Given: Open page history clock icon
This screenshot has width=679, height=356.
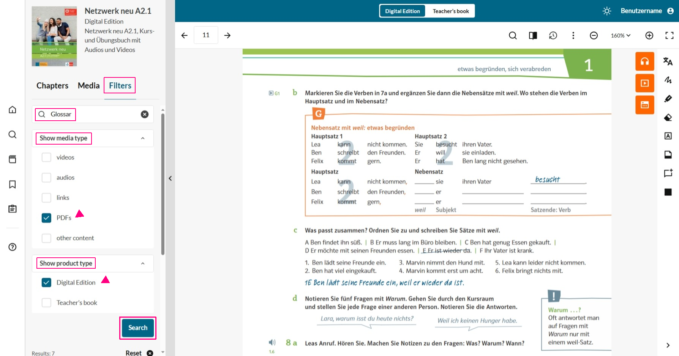Looking at the screenshot, I should pos(553,35).
